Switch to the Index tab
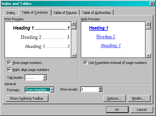 coord(11,13)
